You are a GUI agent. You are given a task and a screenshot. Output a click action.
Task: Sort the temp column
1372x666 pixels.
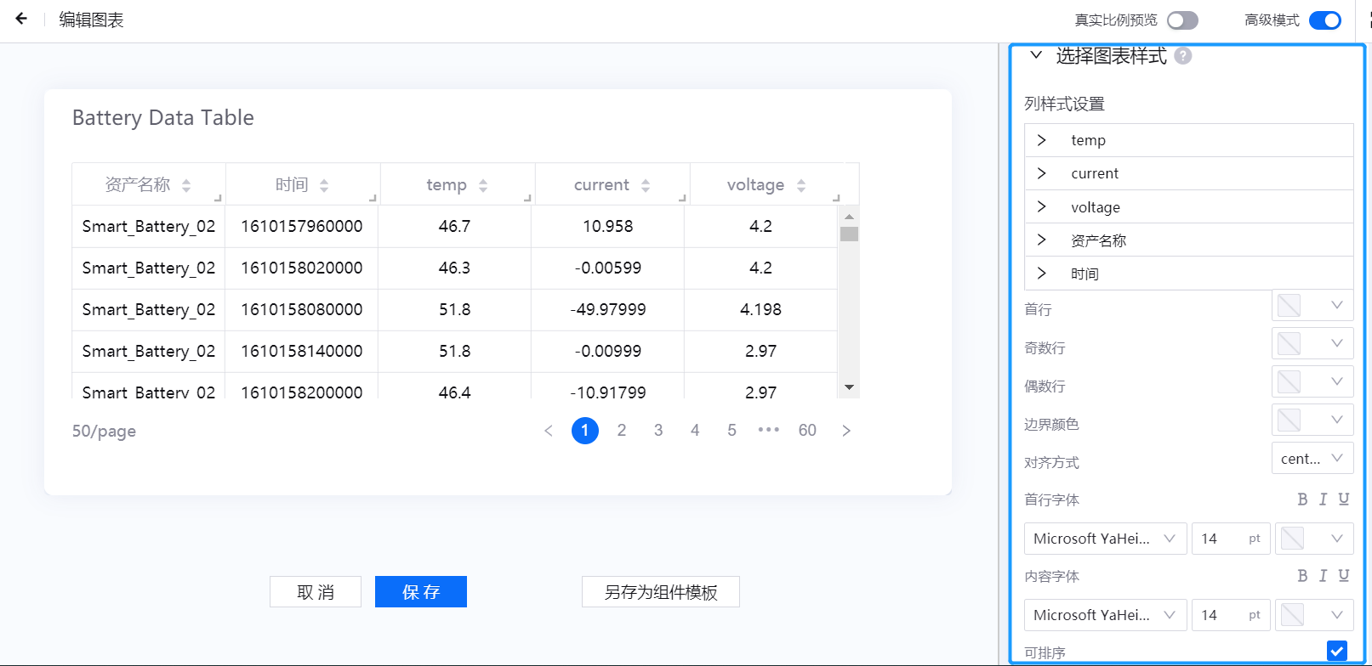point(483,185)
